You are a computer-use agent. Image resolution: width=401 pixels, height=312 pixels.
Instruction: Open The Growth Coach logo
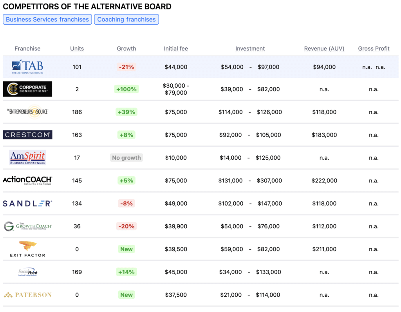click(x=27, y=226)
